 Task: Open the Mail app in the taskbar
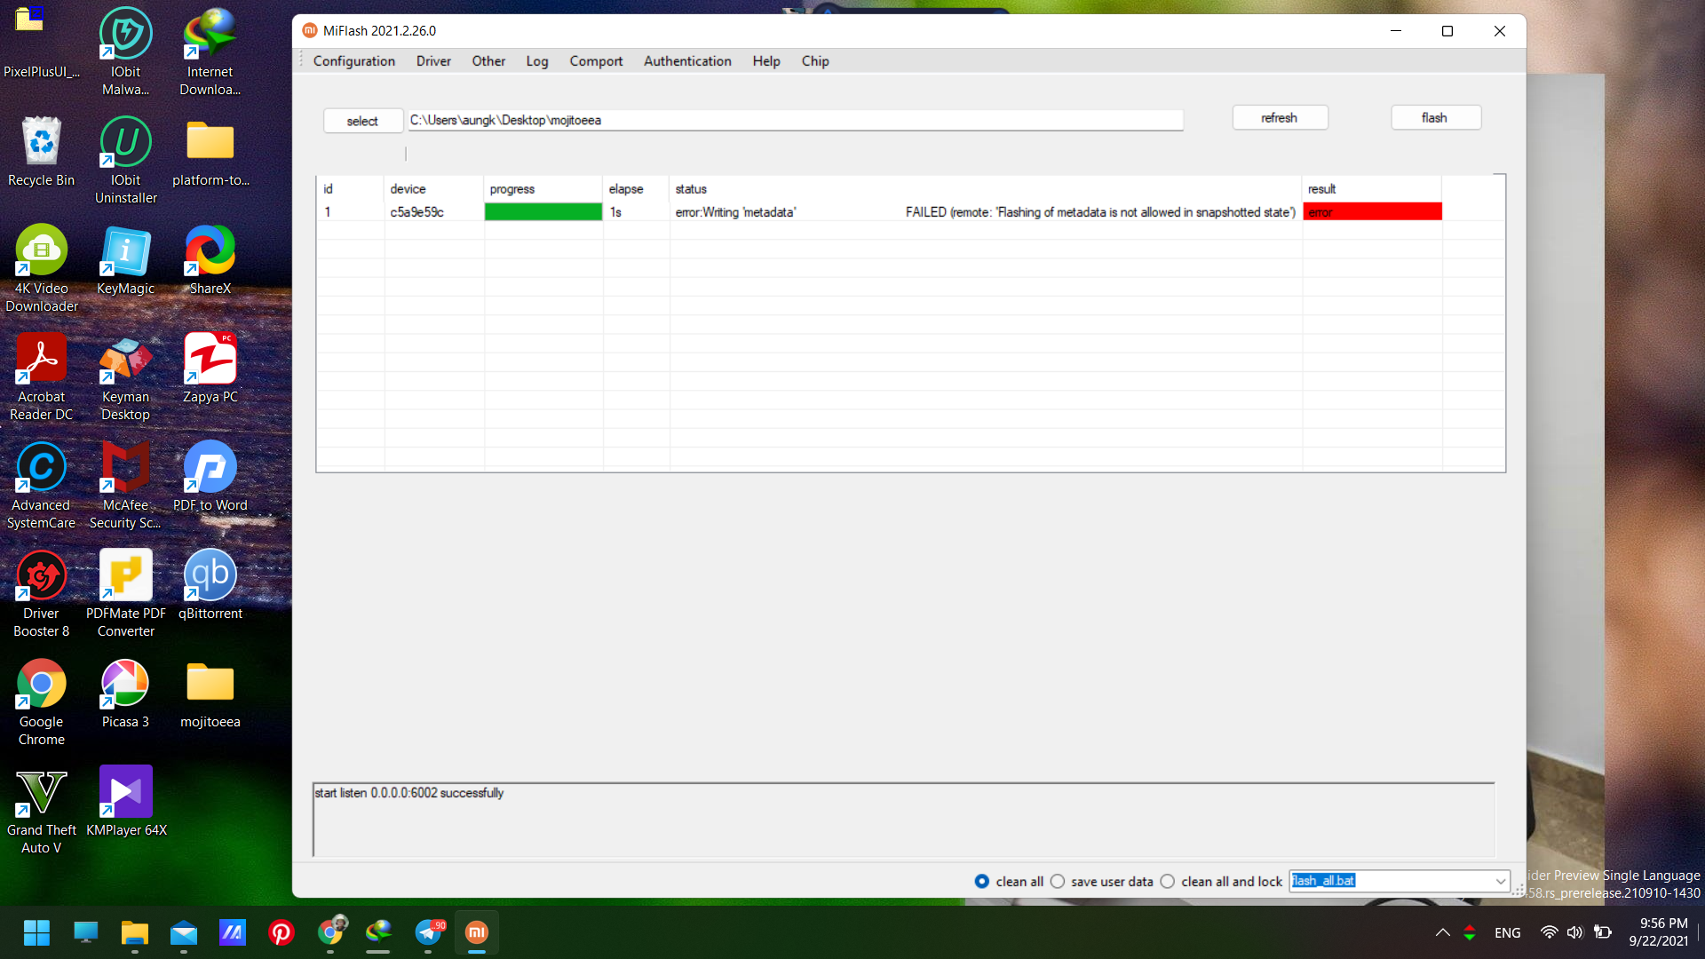click(x=184, y=931)
